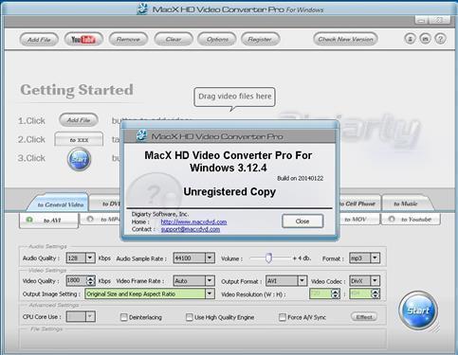Click the support@macxdvd.com contact link
The image size is (458, 355).
pyautogui.click(x=191, y=229)
